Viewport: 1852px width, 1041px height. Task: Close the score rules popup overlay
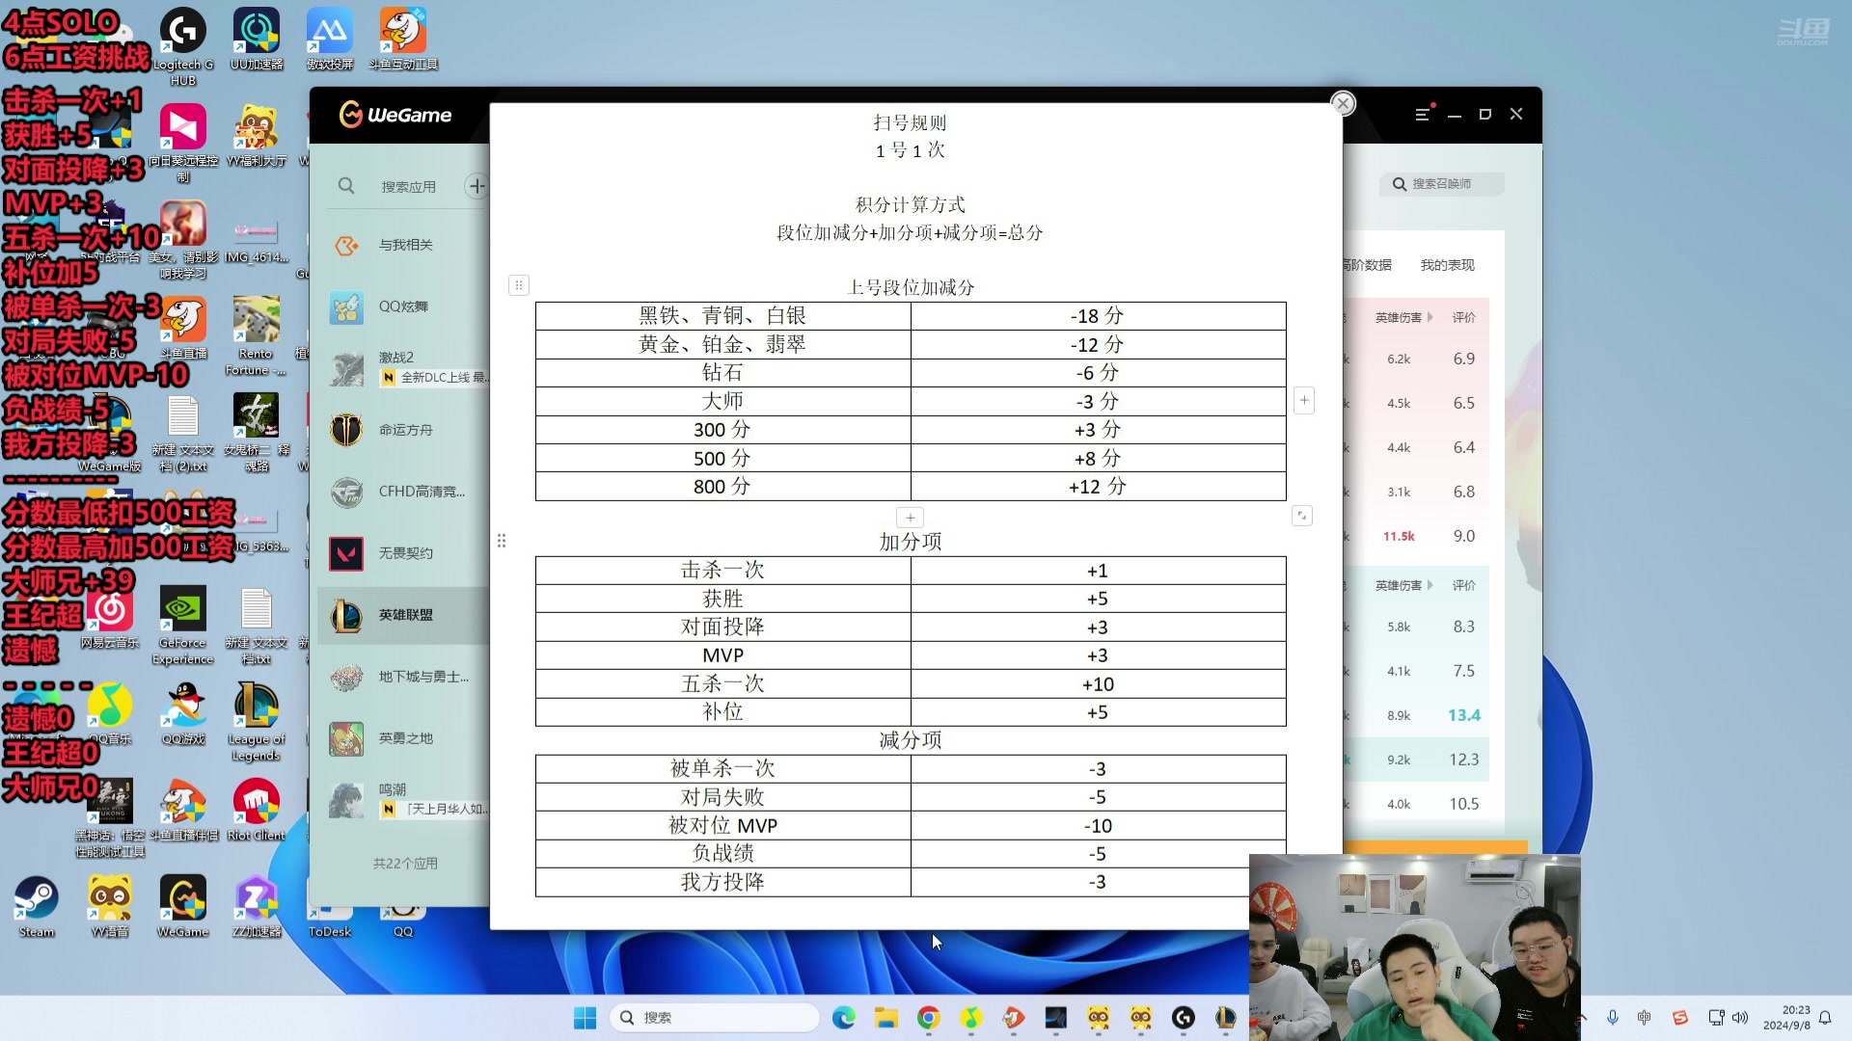1343,103
